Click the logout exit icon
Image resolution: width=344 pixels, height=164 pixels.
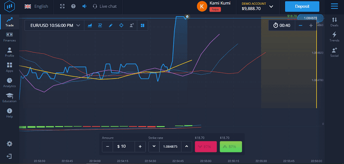[9, 156]
